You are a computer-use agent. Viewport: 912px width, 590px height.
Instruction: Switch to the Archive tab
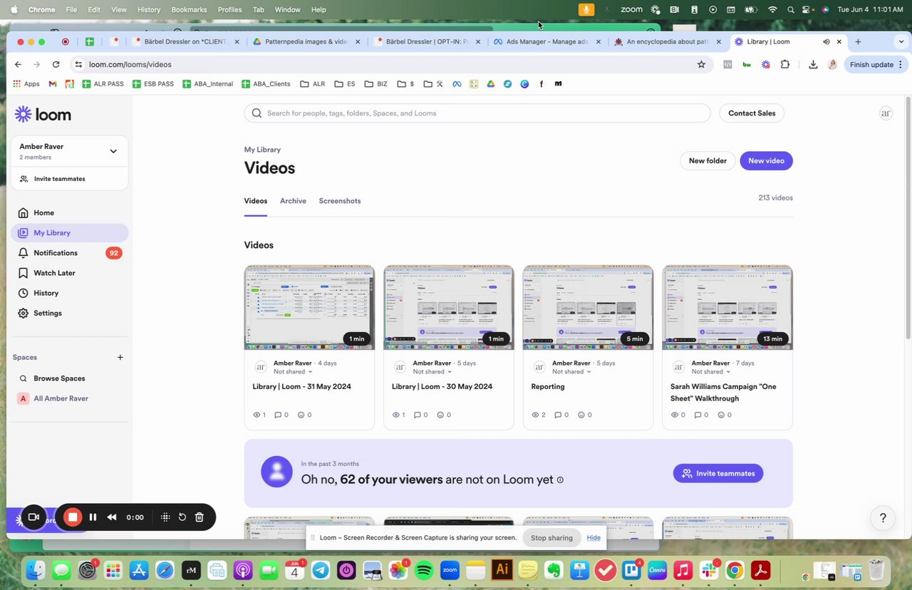point(293,201)
